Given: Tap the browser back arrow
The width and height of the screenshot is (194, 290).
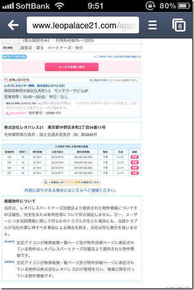Looking at the screenshot, I should pyautogui.click(x=13, y=25).
